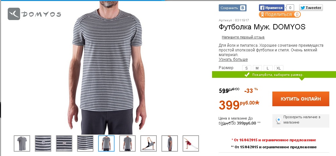The image size is (336, 156).
Task: Pick size XL
Action: point(279,68)
